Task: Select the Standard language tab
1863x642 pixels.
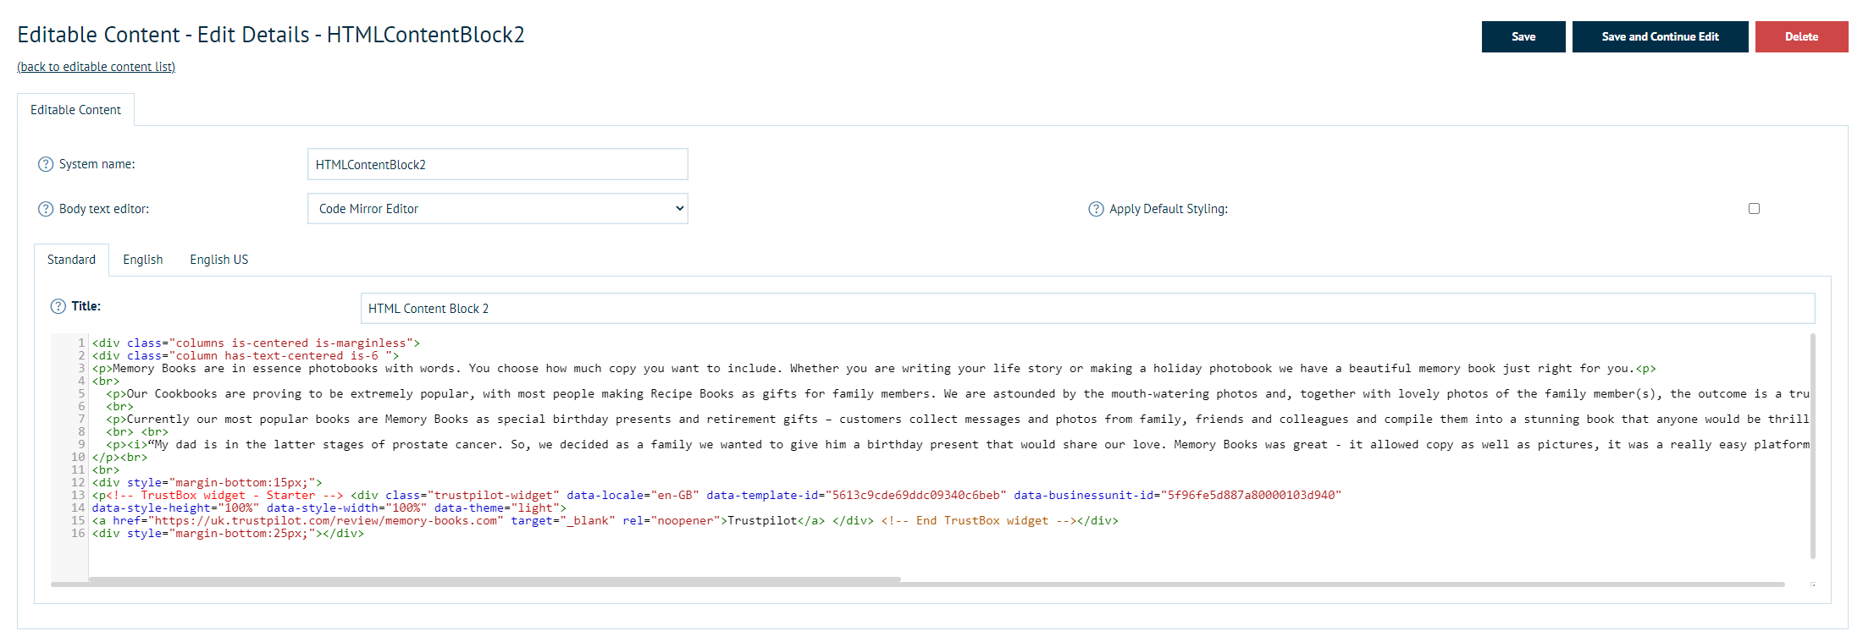Action: (x=71, y=260)
